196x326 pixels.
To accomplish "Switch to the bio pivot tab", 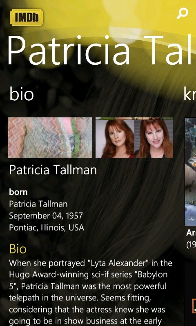I will 22,94.
